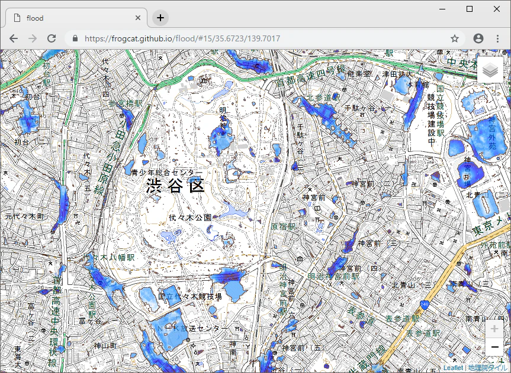This screenshot has height=373, width=511.
Task: Open the 地理院タイル attribution link
Action: click(487, 368)
